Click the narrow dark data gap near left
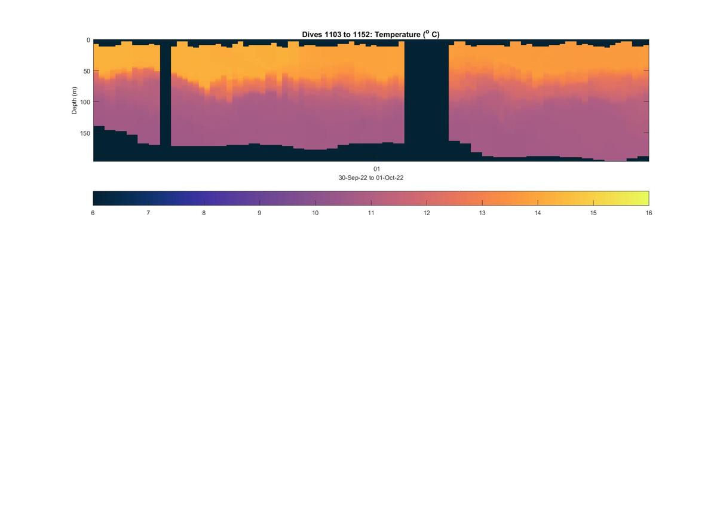 (166, 100)
